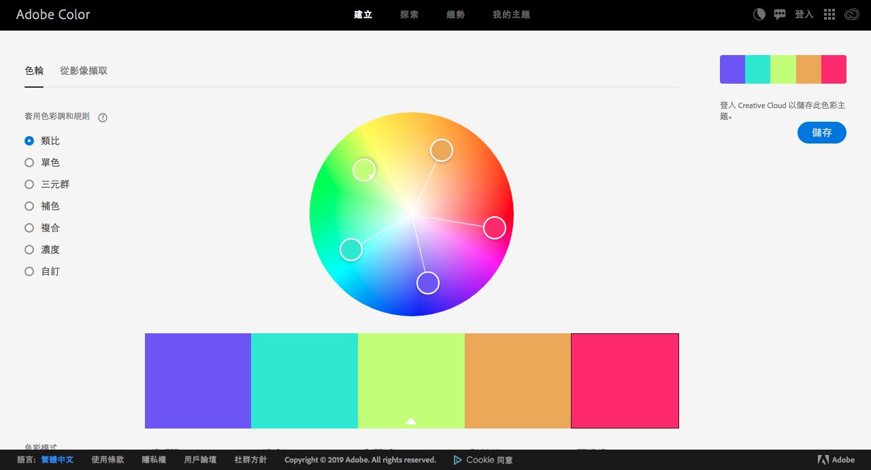Select the large purple color swatch
The height and width of the screenshot is (470, 871).
[x=198, y=381]
